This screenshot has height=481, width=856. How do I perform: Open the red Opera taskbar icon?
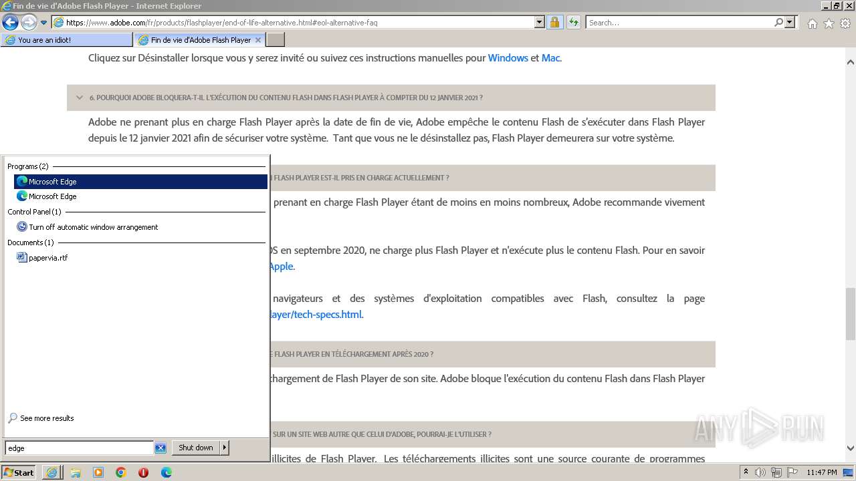(x=143, y=472)
